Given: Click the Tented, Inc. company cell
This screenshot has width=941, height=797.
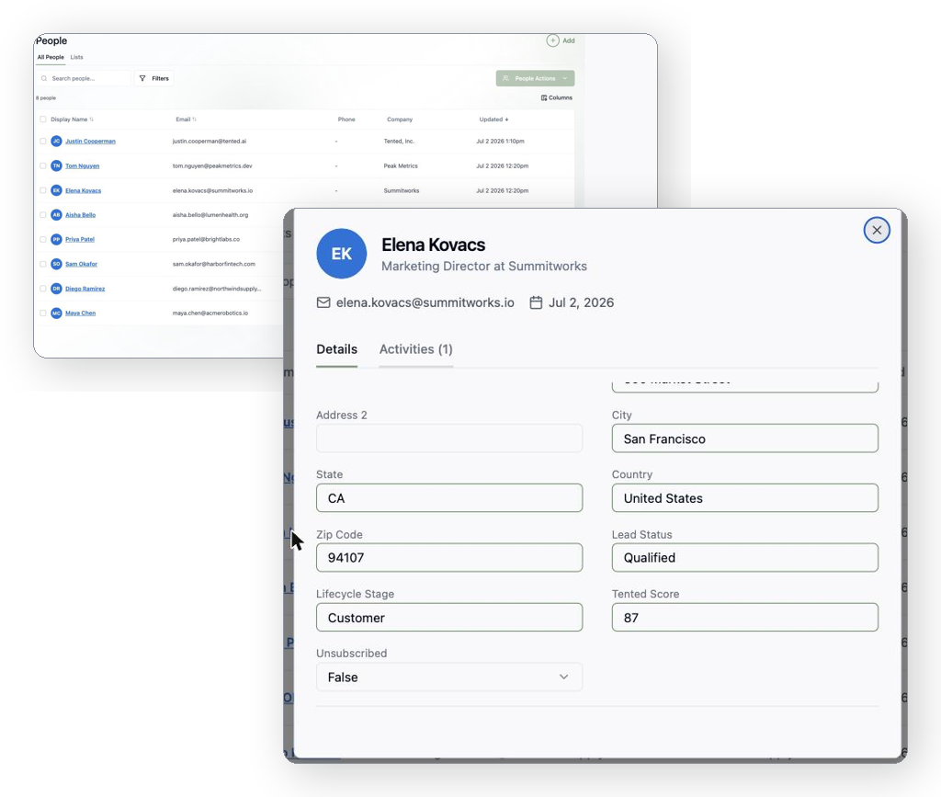Looking at the screenshot, I should 399,141.
